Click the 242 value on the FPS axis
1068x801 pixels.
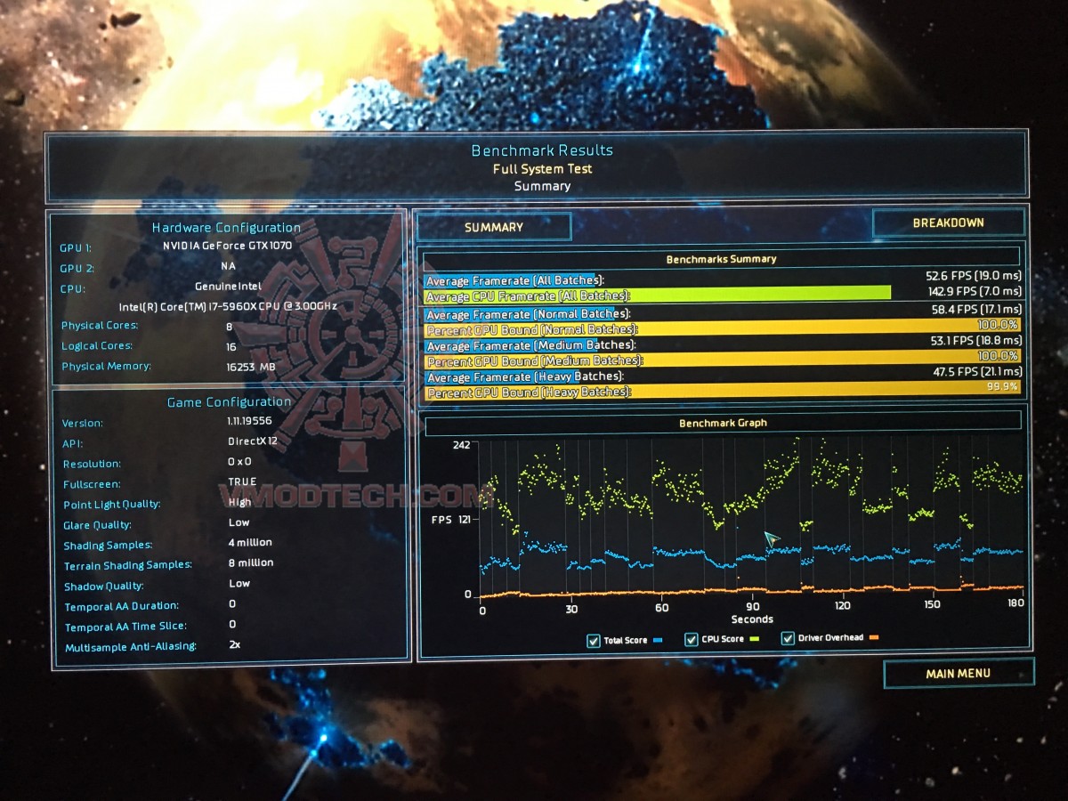[x=462, y=444]
